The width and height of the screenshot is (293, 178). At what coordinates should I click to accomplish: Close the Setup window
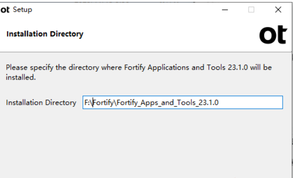click(278, 10)
